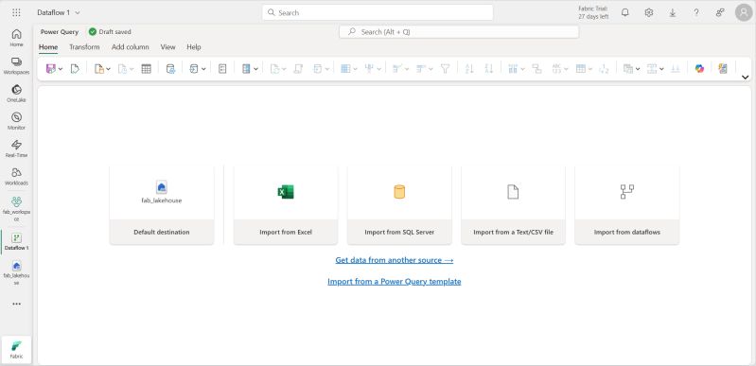This screenshot has width=756, height=366.
Task: Click the Manage parameters icon
Action: click(x=194, y=69)
